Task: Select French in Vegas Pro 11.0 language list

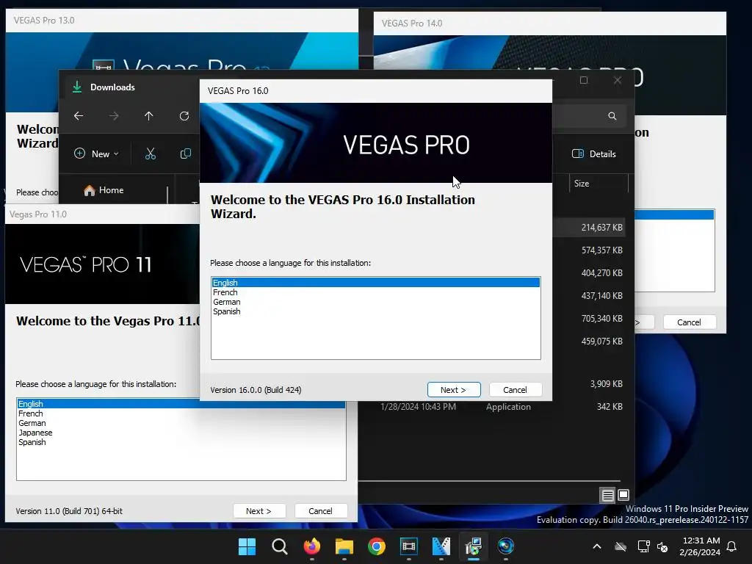Action: pos(181,413)
